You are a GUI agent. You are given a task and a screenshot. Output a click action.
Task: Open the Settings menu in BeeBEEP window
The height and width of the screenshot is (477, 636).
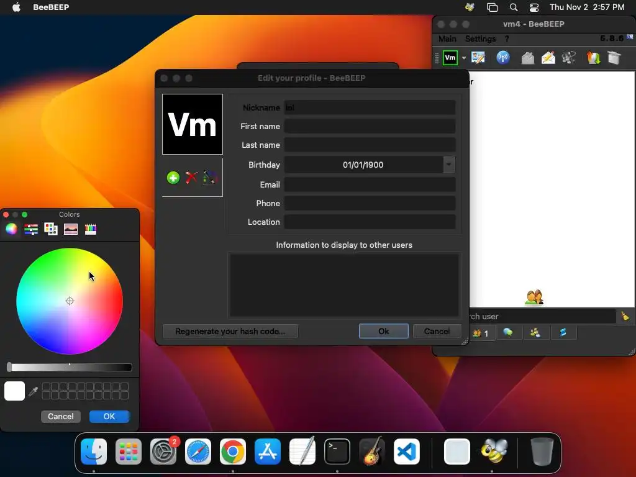[480, 39]
